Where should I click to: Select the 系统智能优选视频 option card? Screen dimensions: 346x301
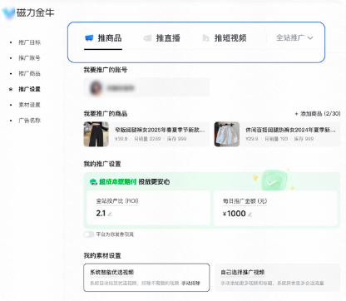146,278
